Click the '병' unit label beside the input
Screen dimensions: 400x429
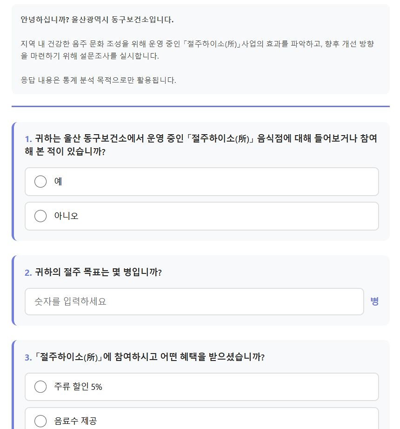point(374,301)
